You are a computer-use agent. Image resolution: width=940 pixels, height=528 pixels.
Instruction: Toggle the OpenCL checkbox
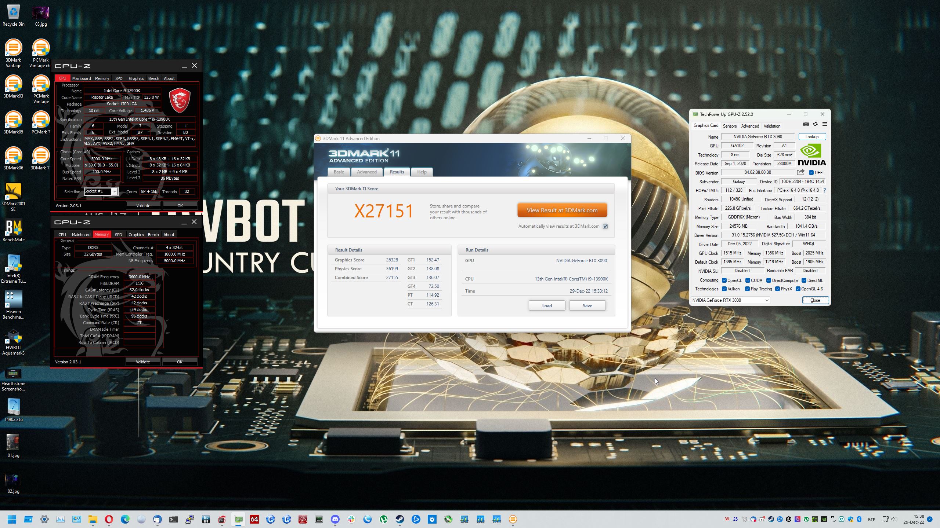tap(724, 280)
